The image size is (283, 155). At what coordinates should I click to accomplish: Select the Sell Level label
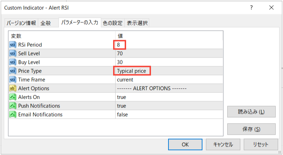(x=29, y=53)
